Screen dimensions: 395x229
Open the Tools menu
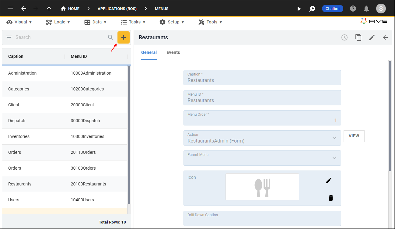click(x=211, y=22)
